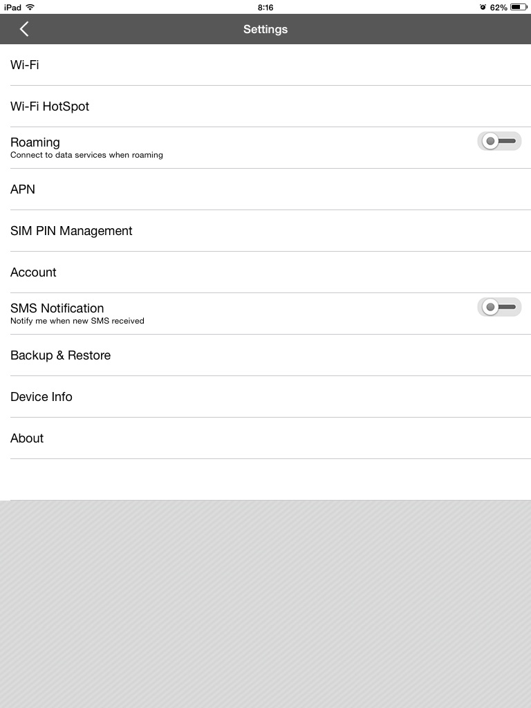Image resolution: width=531 pixels, height=708 pixels.
Task: Tap the 8:16 clock in status bar
Action: click(265, 7)
